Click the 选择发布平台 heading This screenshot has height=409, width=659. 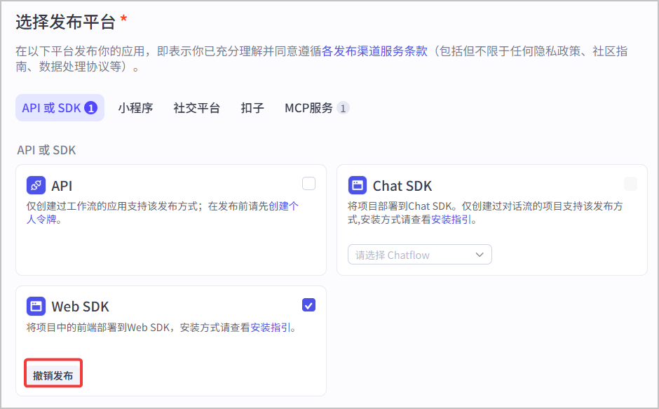coord(66,22)
